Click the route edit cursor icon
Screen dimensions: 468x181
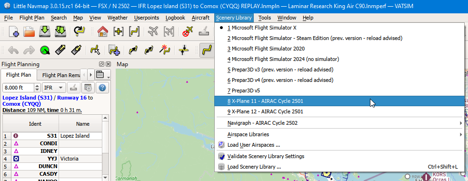pos(95,50)
